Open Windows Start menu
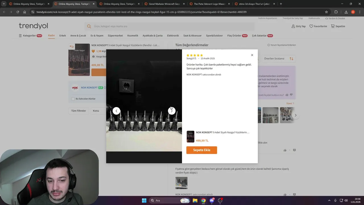This screenshot has height=205, width=364. pyautogui.click(x=144, y=200)
